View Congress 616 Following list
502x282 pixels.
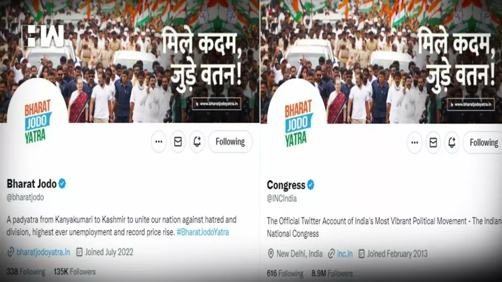pyautogui.click(x=285, y=273)
